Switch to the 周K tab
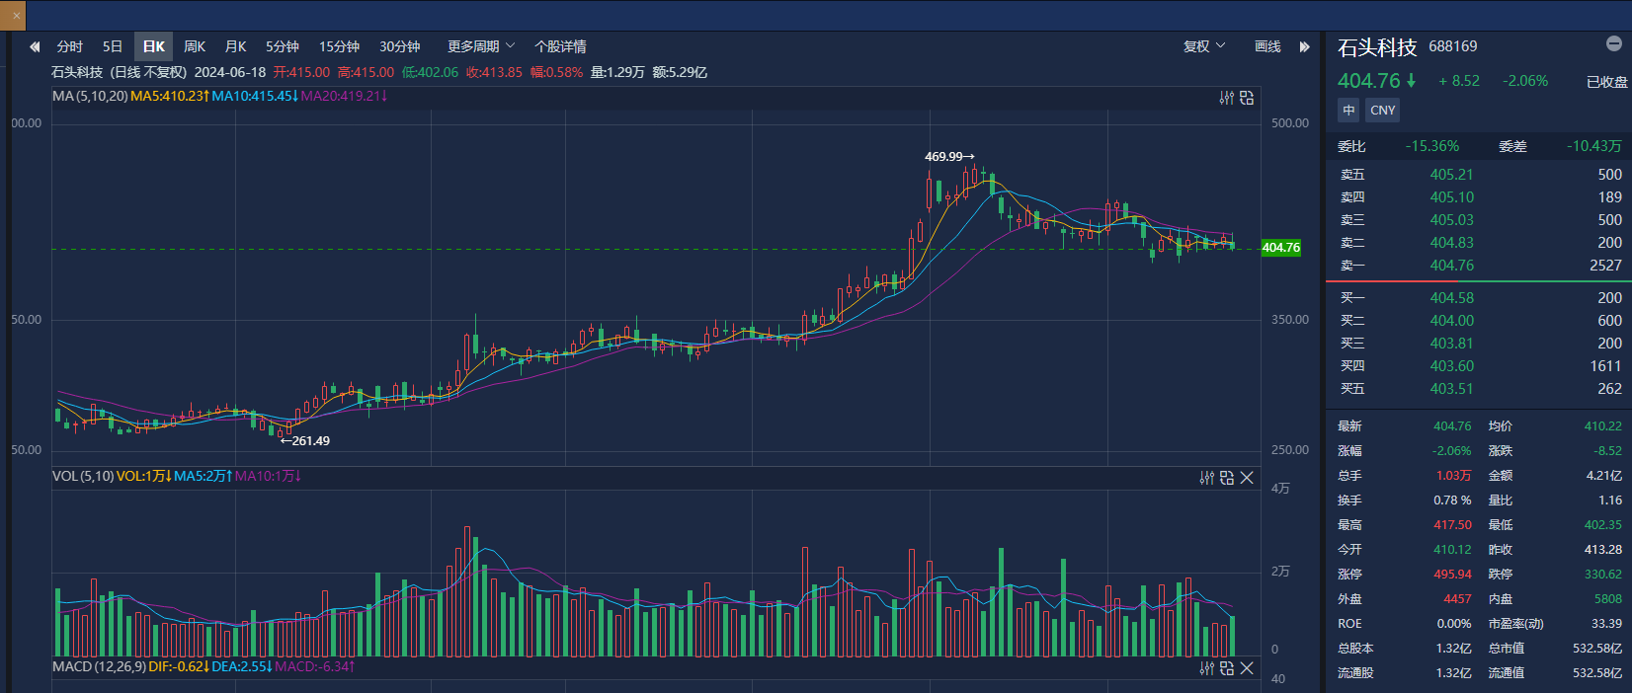This screenshot has width=1632, height=693. (195, 46)
